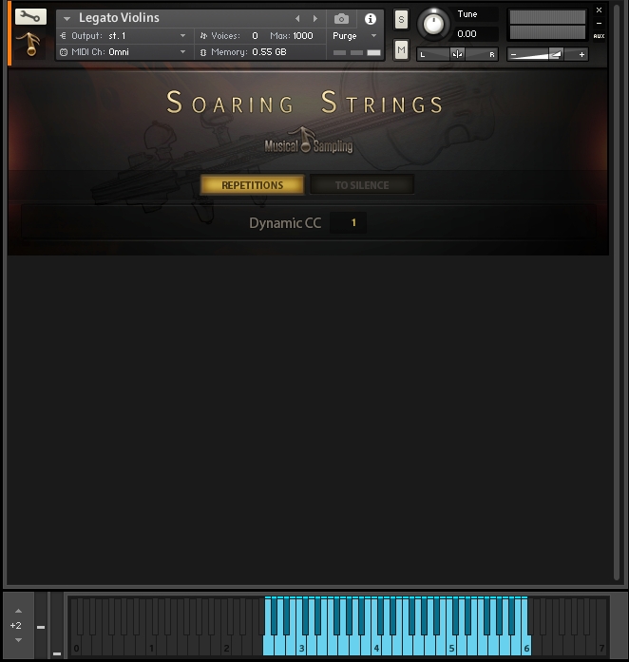Enable the TO SILENCE button
The width and height of the screenshot is (629, 662).
click(x=362, y=185)
